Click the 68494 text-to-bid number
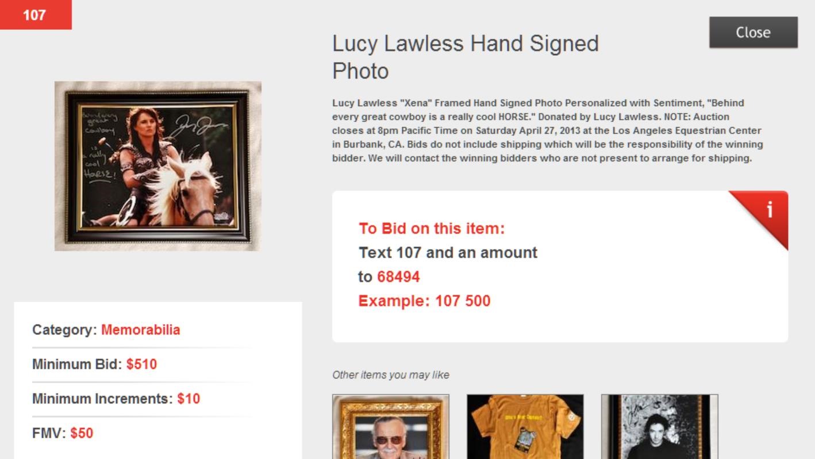The height and width of the screenshot is (459, 815). [x=398, y=277]
